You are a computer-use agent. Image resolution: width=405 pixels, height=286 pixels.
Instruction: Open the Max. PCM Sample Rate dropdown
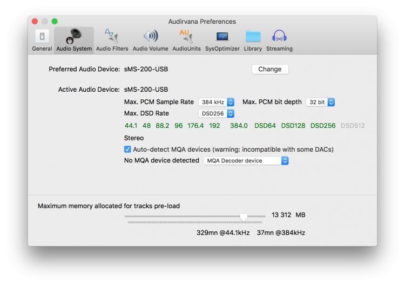click(216, 102)
